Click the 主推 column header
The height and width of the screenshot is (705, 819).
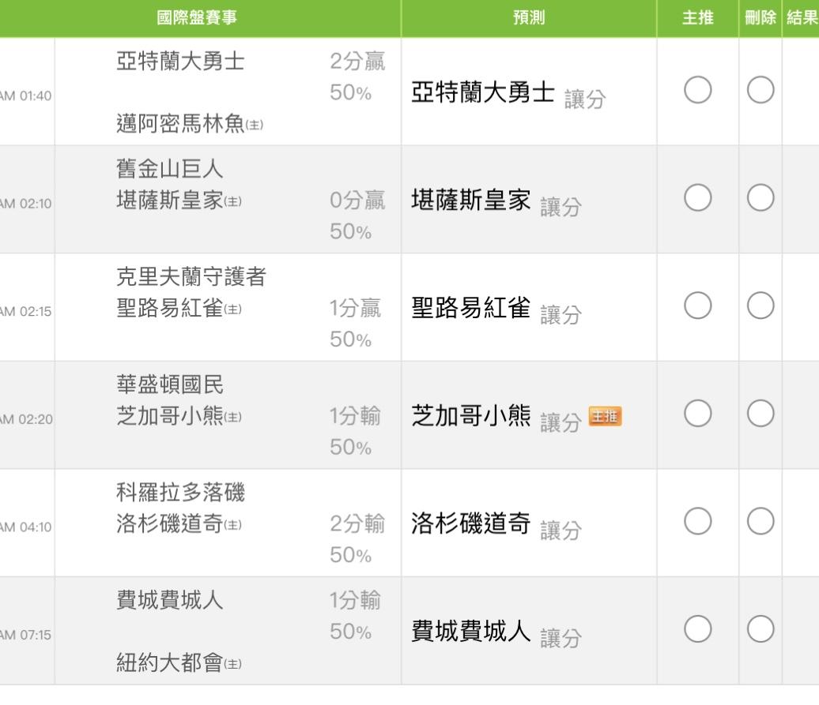[x=698, y=18]
